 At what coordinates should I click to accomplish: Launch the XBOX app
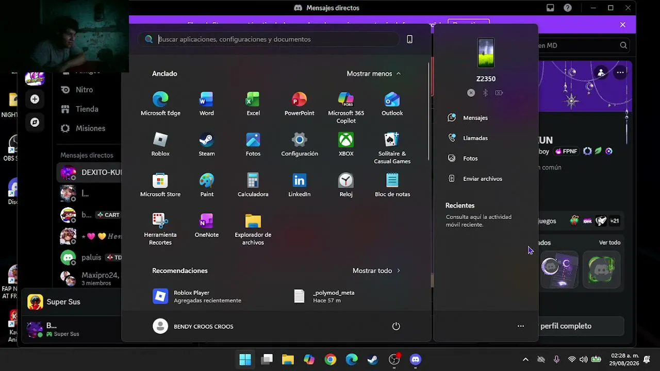(346, 144)
